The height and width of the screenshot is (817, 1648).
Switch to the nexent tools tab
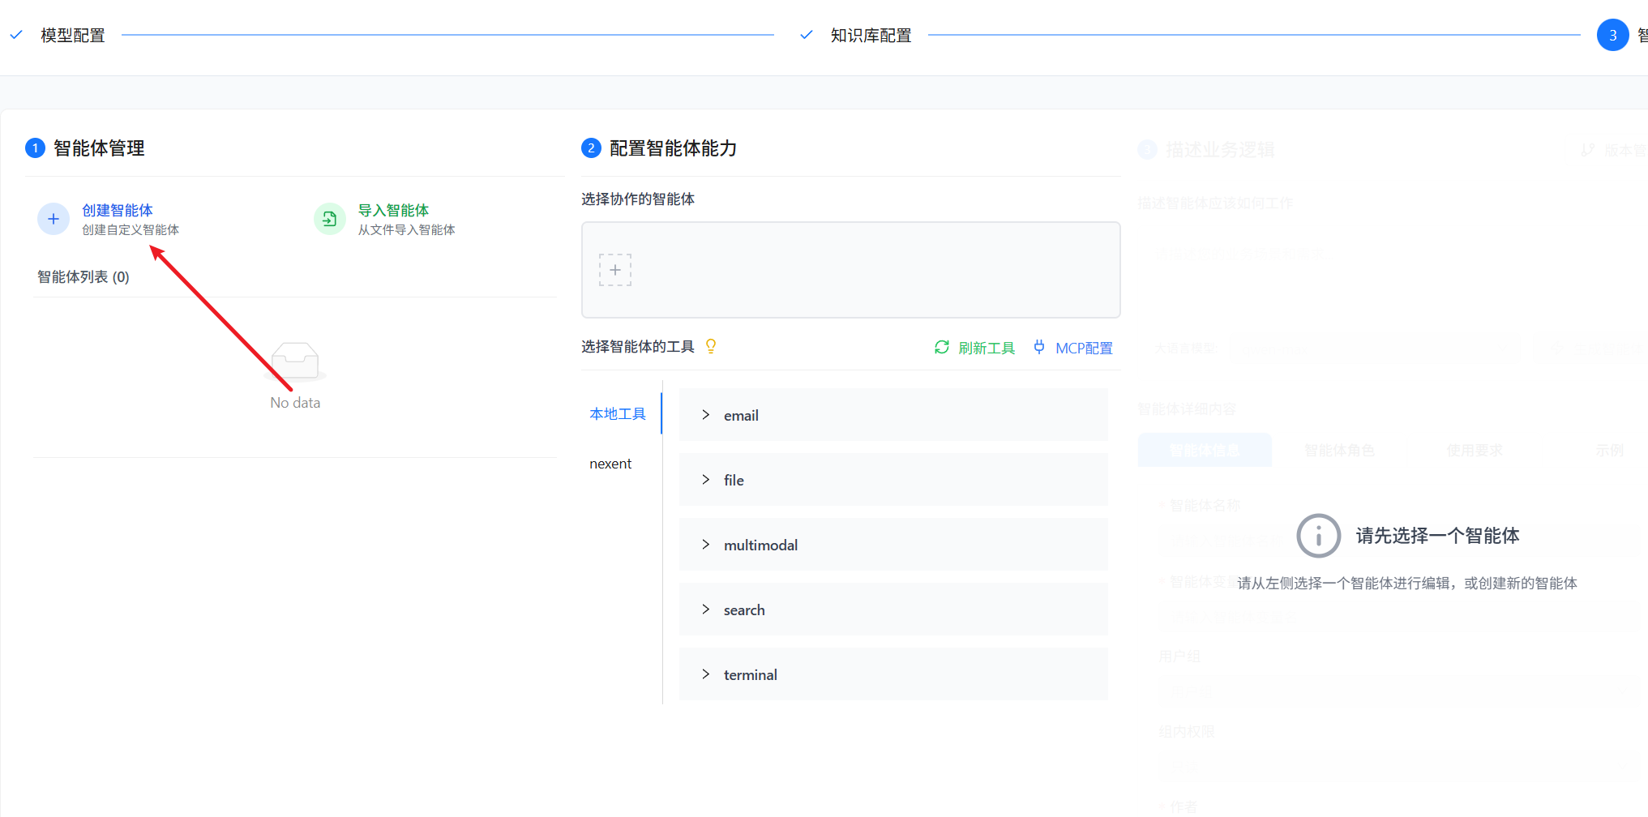tap(610, 463)
